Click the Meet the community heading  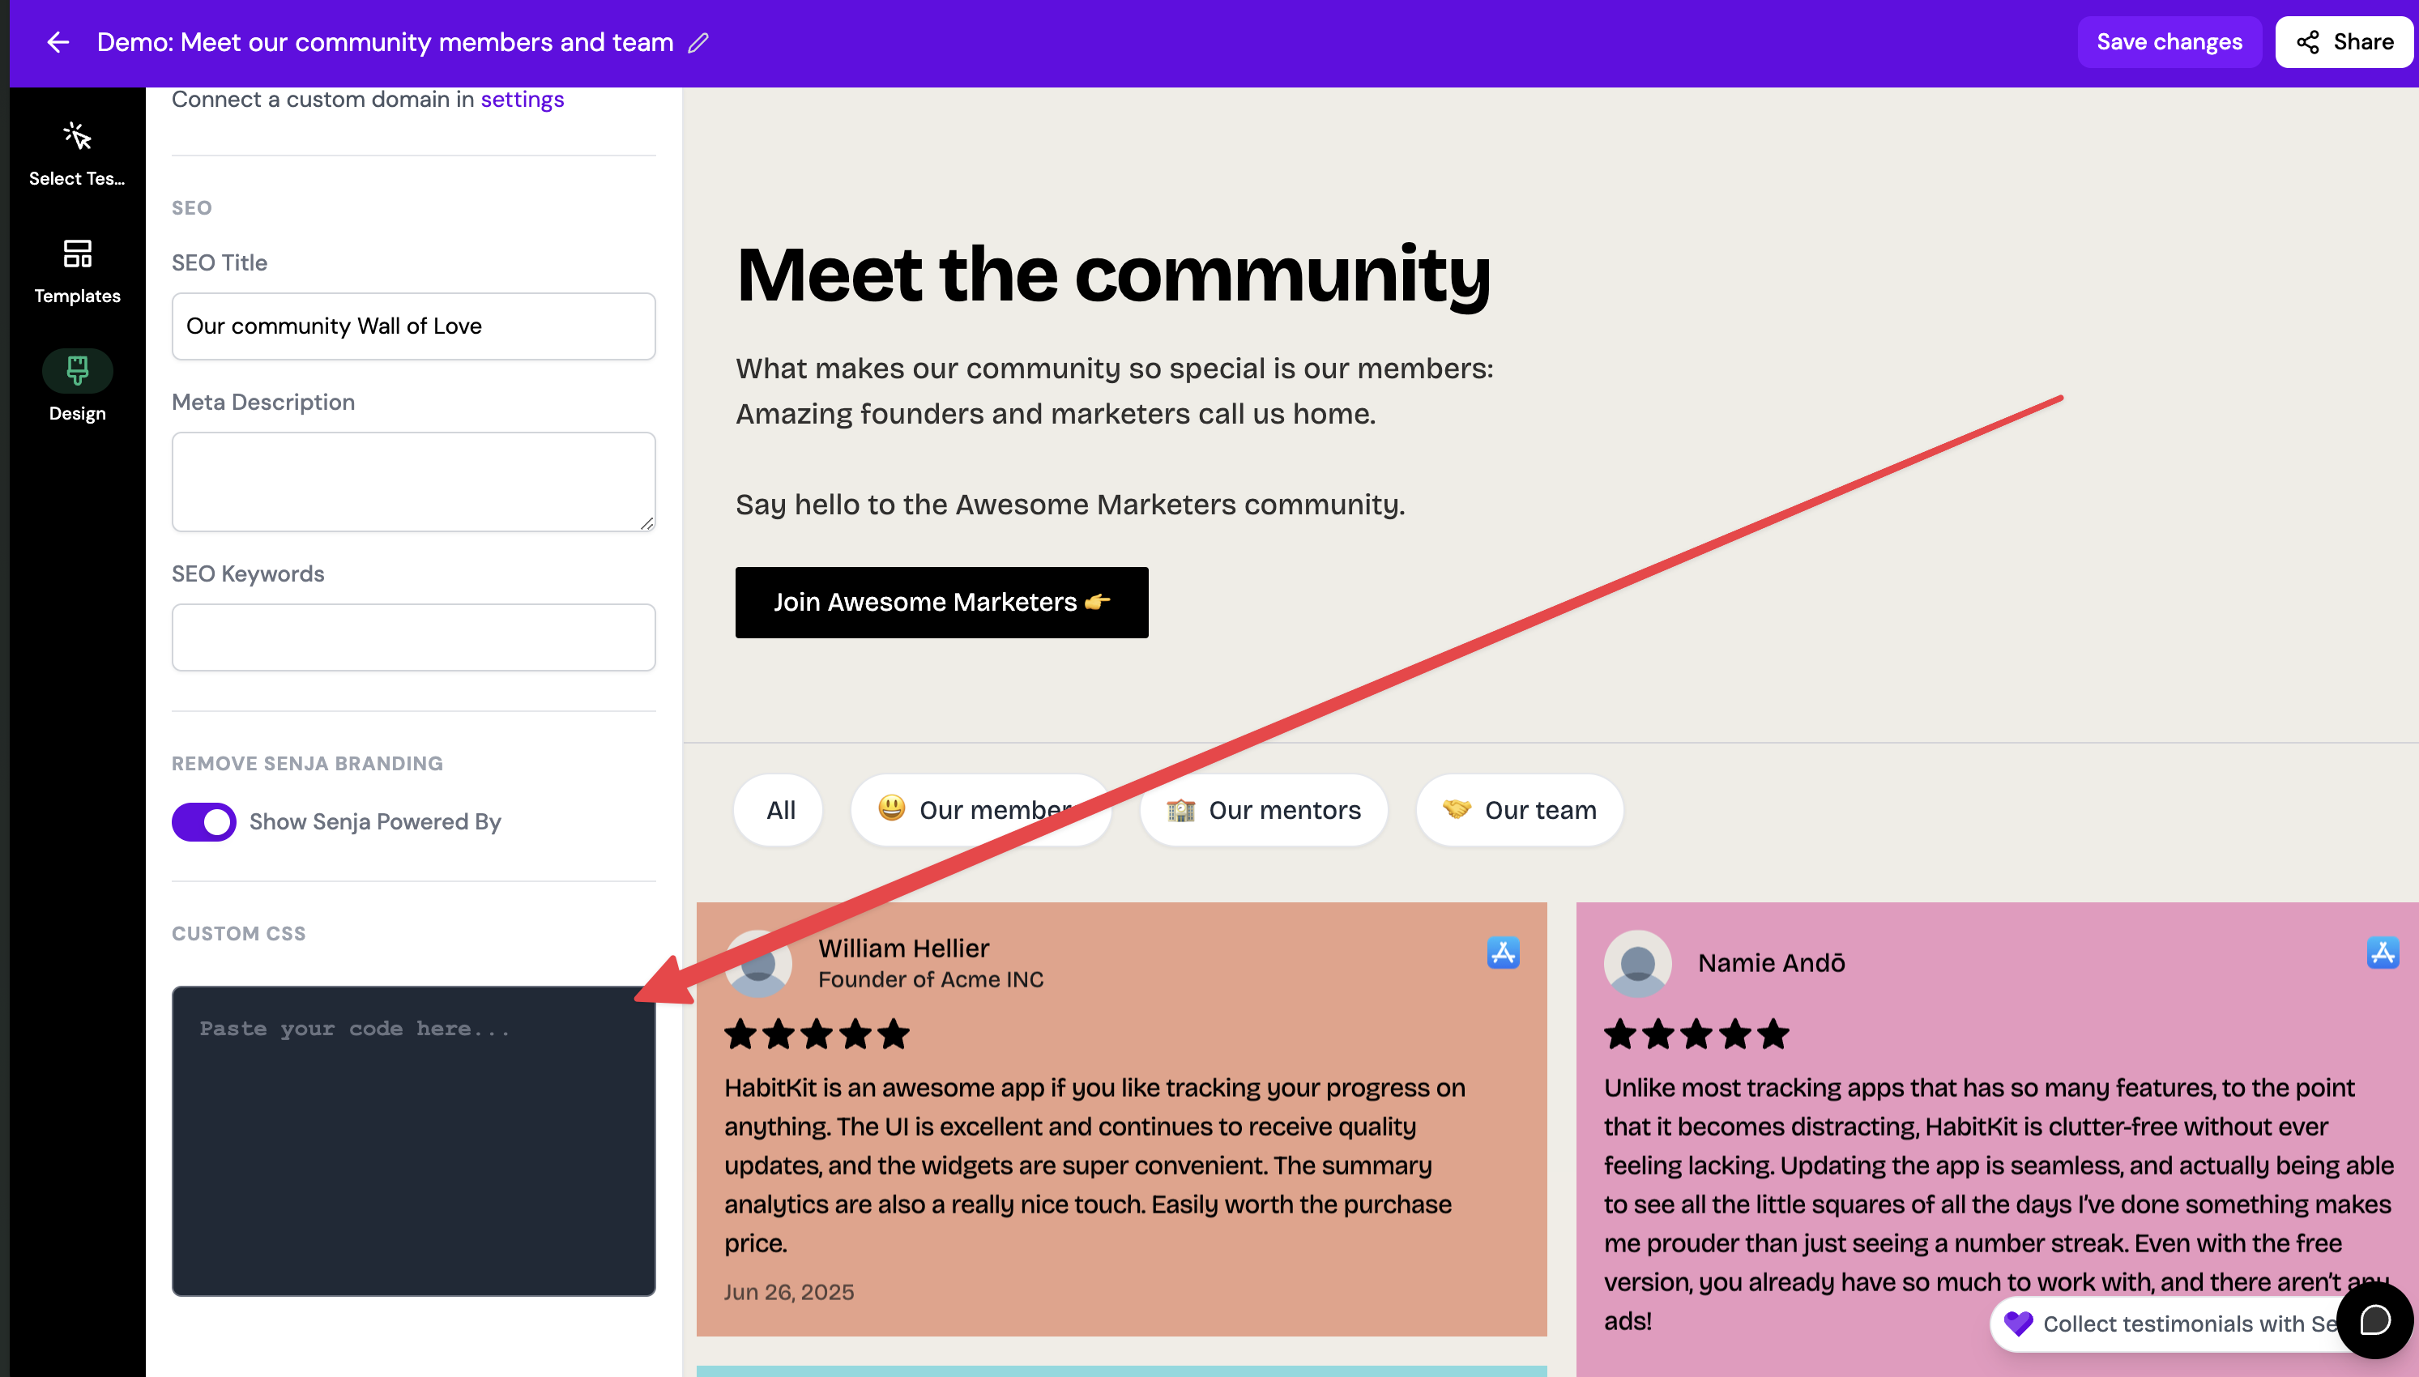tap(1113, 275)
